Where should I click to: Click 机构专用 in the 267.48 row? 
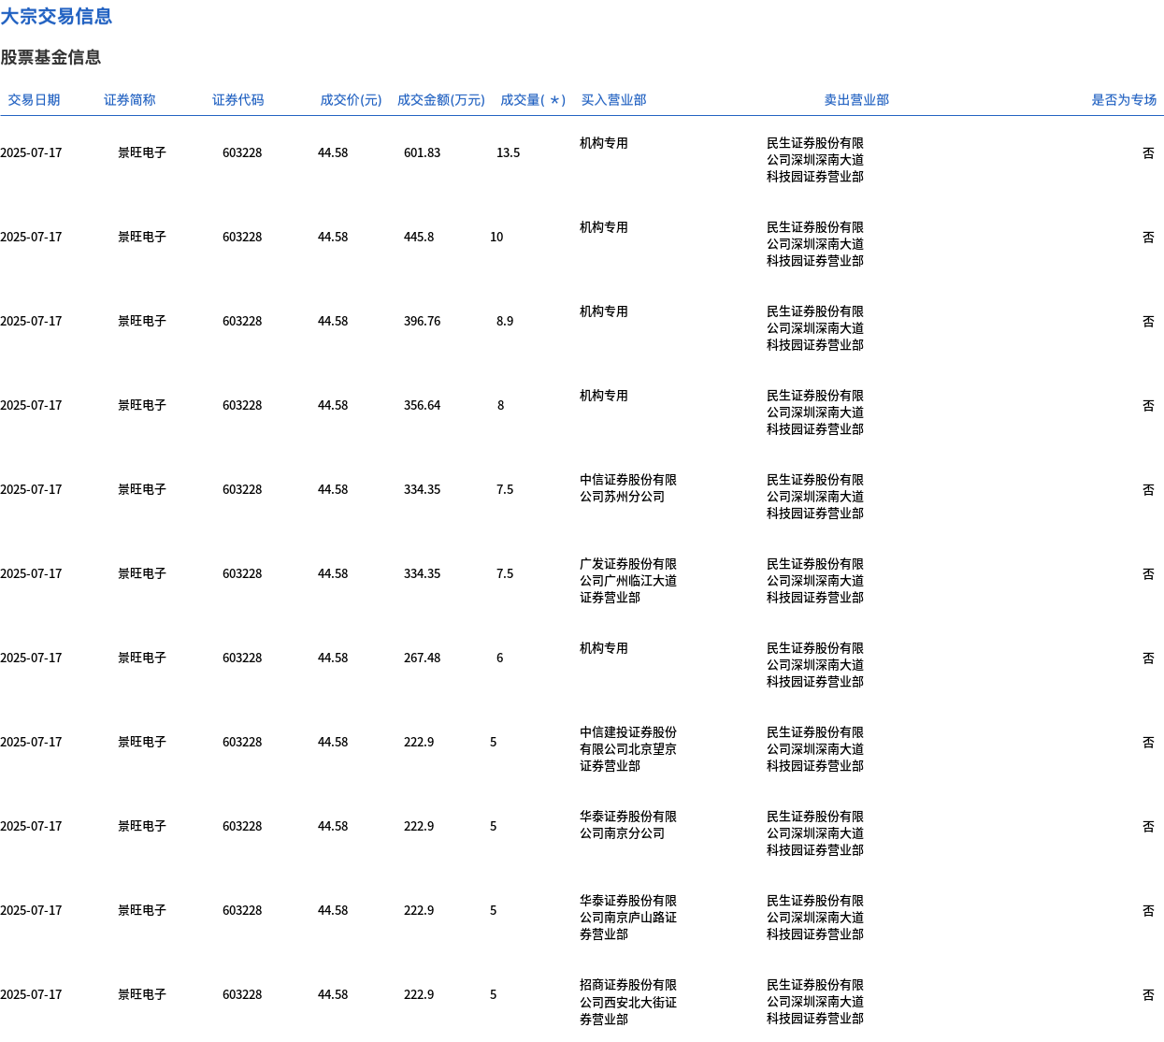[604, 648]
